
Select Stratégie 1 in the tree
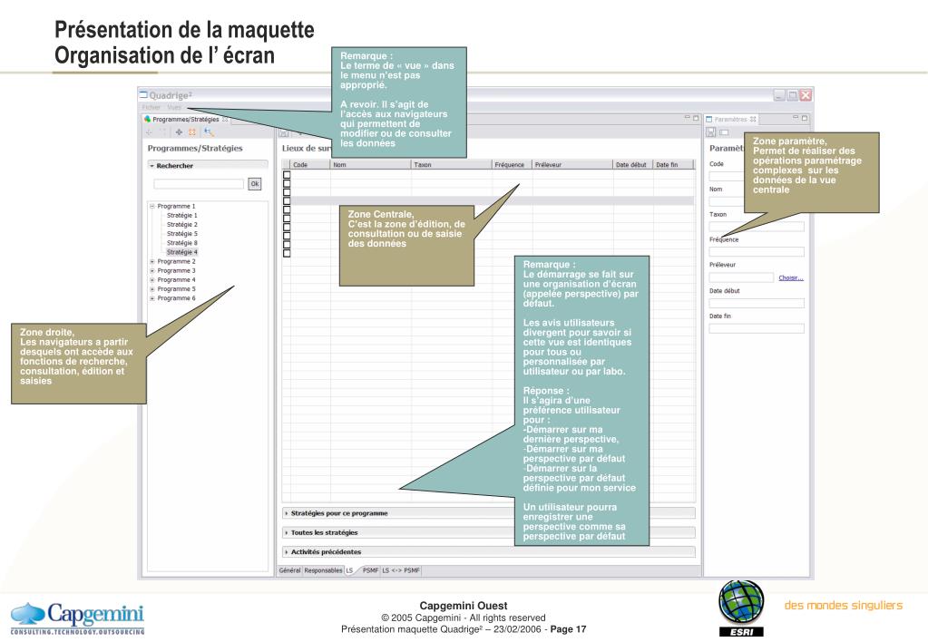coord(181,216)
